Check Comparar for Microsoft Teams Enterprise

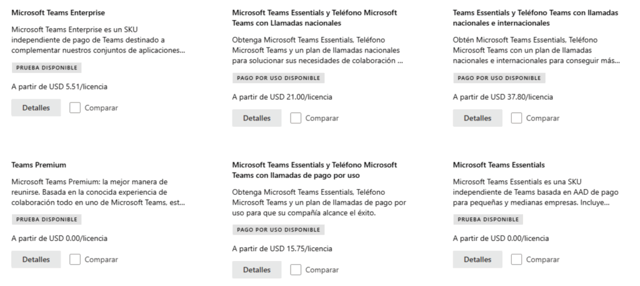75,107
